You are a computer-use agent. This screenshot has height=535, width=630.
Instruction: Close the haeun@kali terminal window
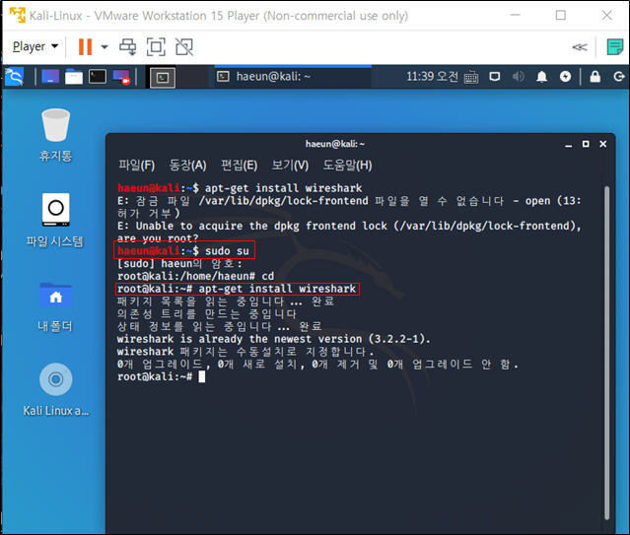(x=603, y=144)
